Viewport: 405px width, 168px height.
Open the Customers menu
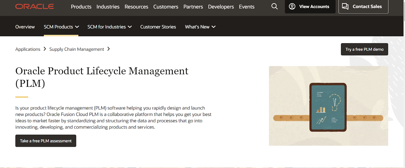[x=166, y=7]
